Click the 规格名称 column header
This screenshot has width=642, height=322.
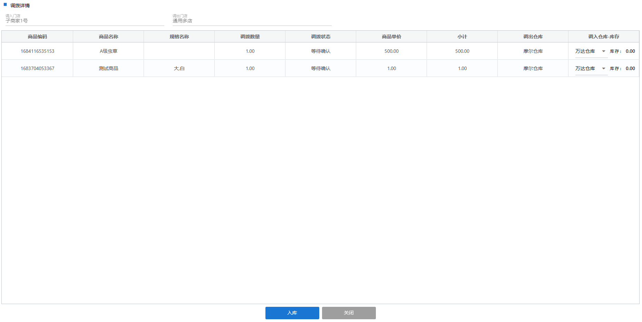pos(179,37)
